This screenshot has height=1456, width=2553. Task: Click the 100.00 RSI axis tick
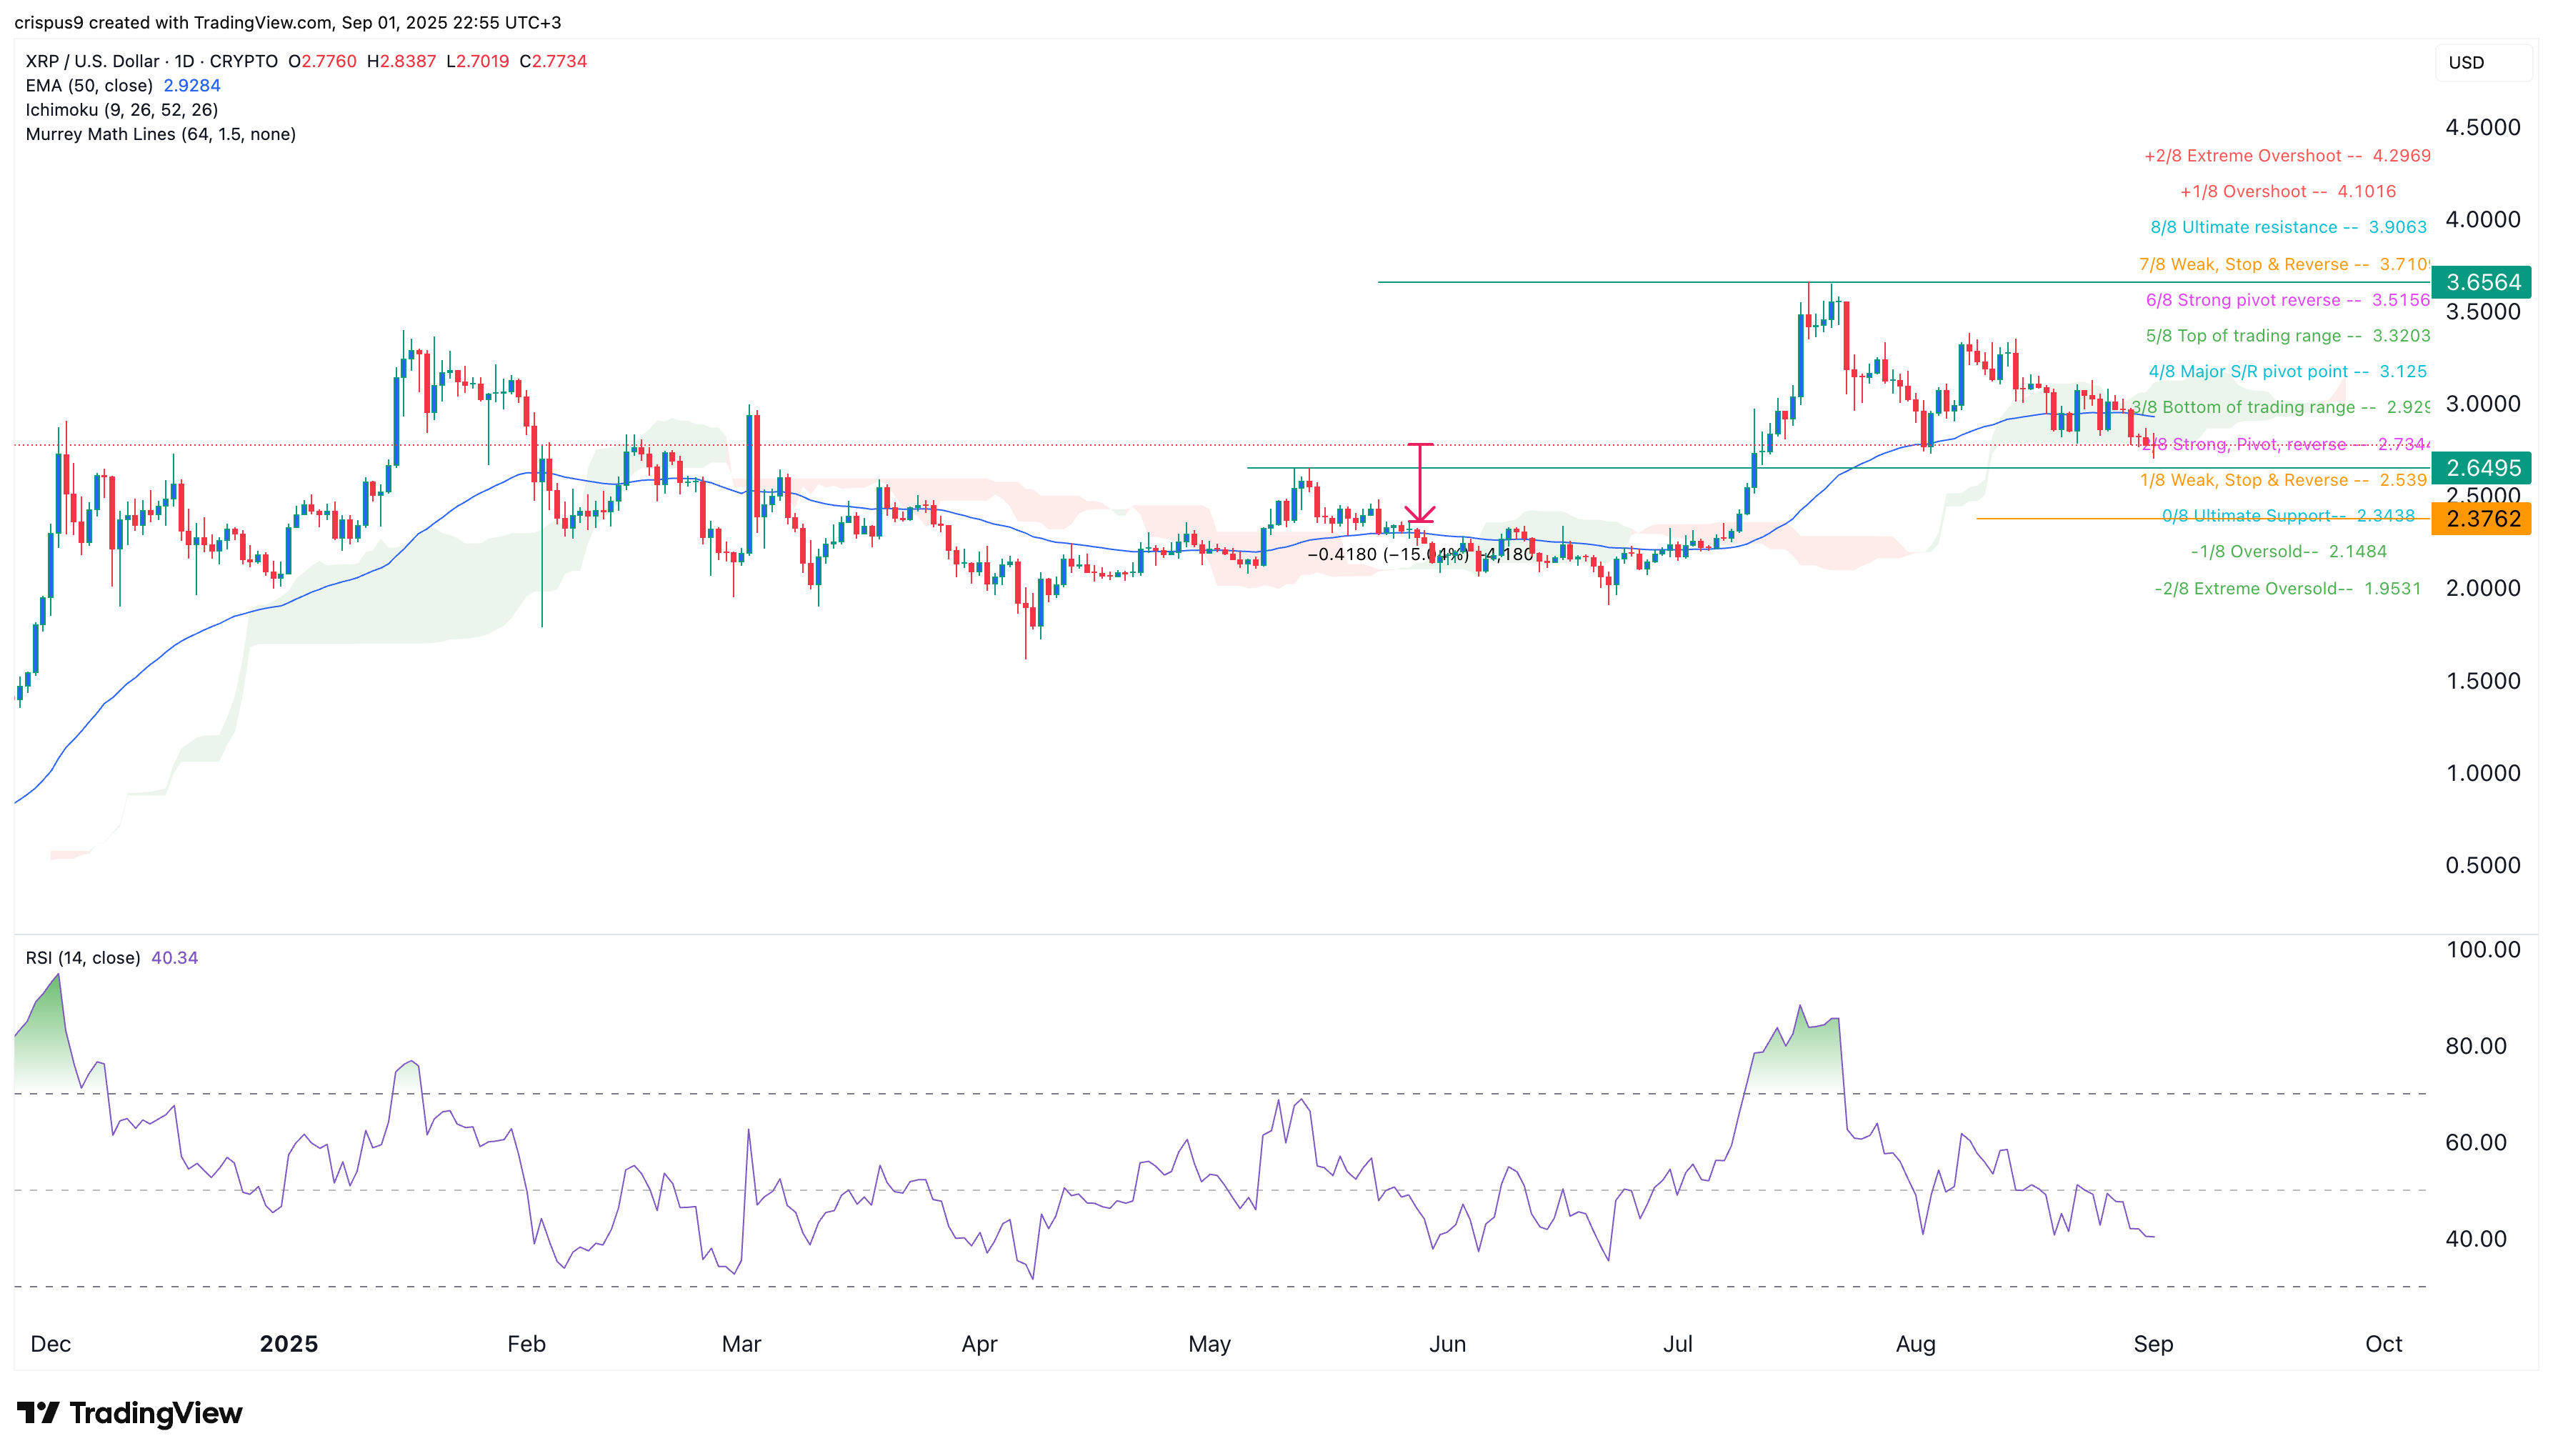(2483, 950)
